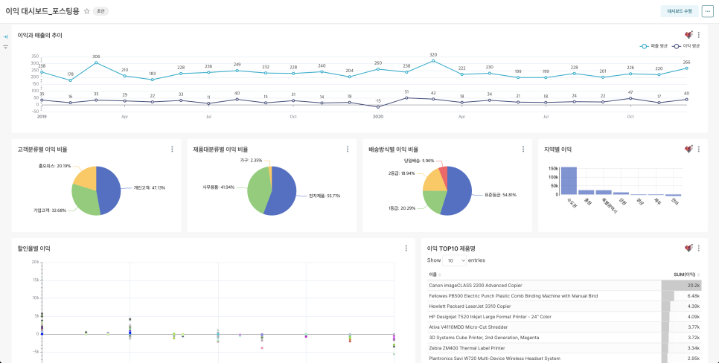The image size is (719, 363).
Task: Click the badge icon on 이익 TOP10 제품명
Action: 688,248
